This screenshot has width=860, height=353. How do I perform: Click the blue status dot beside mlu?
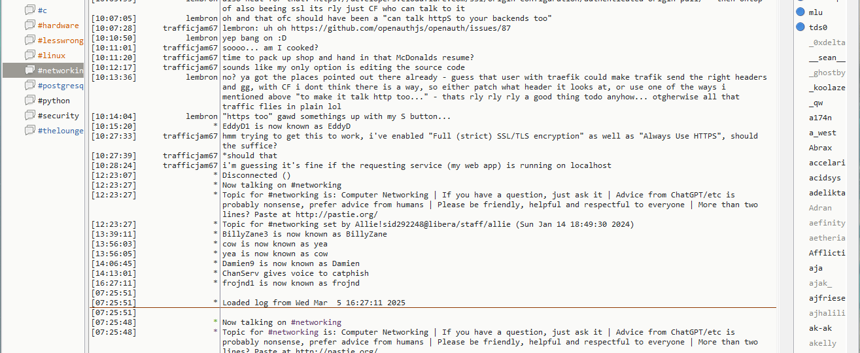pyautogui.click(x=800, y=12)
